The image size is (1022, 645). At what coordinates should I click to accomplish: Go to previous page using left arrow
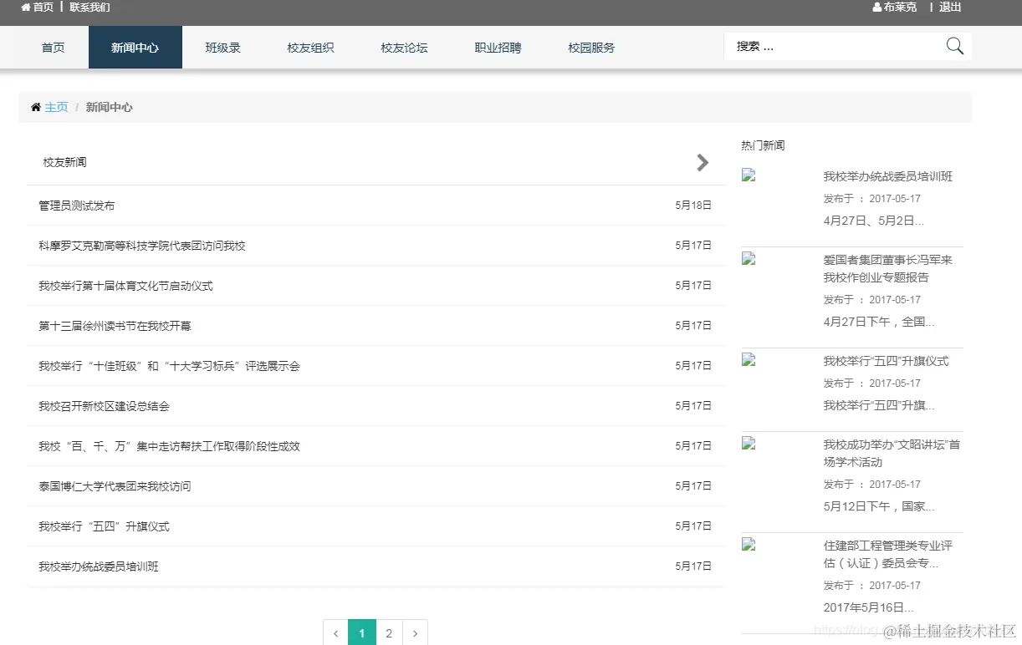point(335,633)
